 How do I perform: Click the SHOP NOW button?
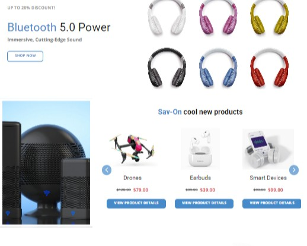point(25,56)
